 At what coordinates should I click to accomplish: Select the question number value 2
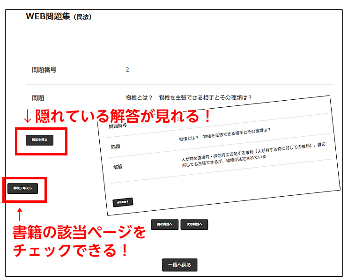(x=127, y=70)
